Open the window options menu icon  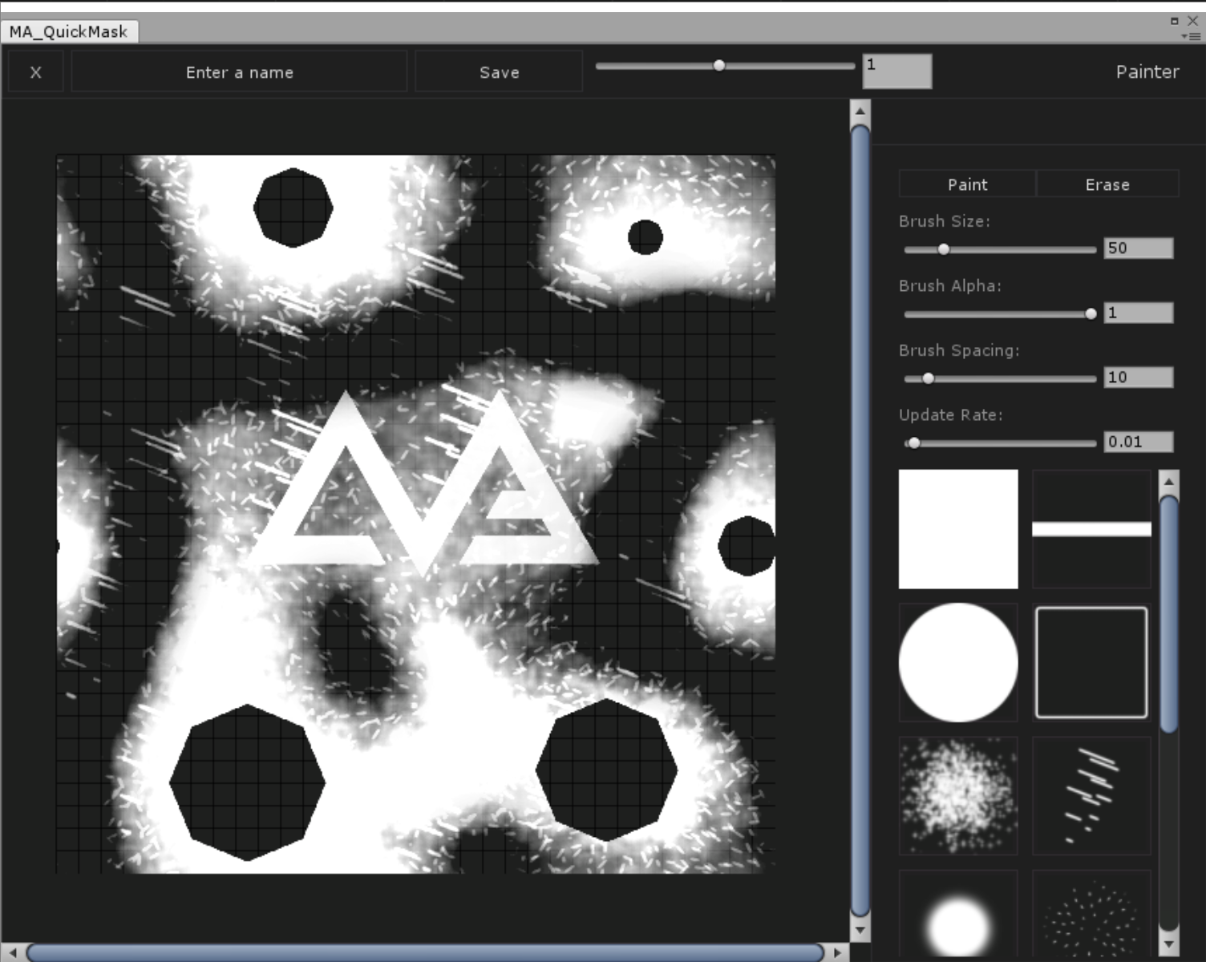point(1191,36)
